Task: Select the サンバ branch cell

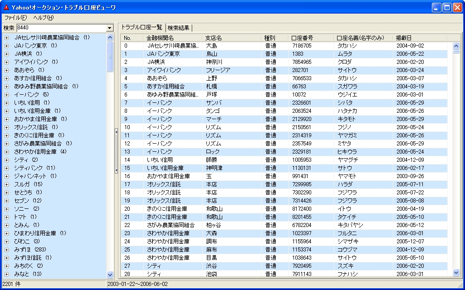Action: [214, 103]
